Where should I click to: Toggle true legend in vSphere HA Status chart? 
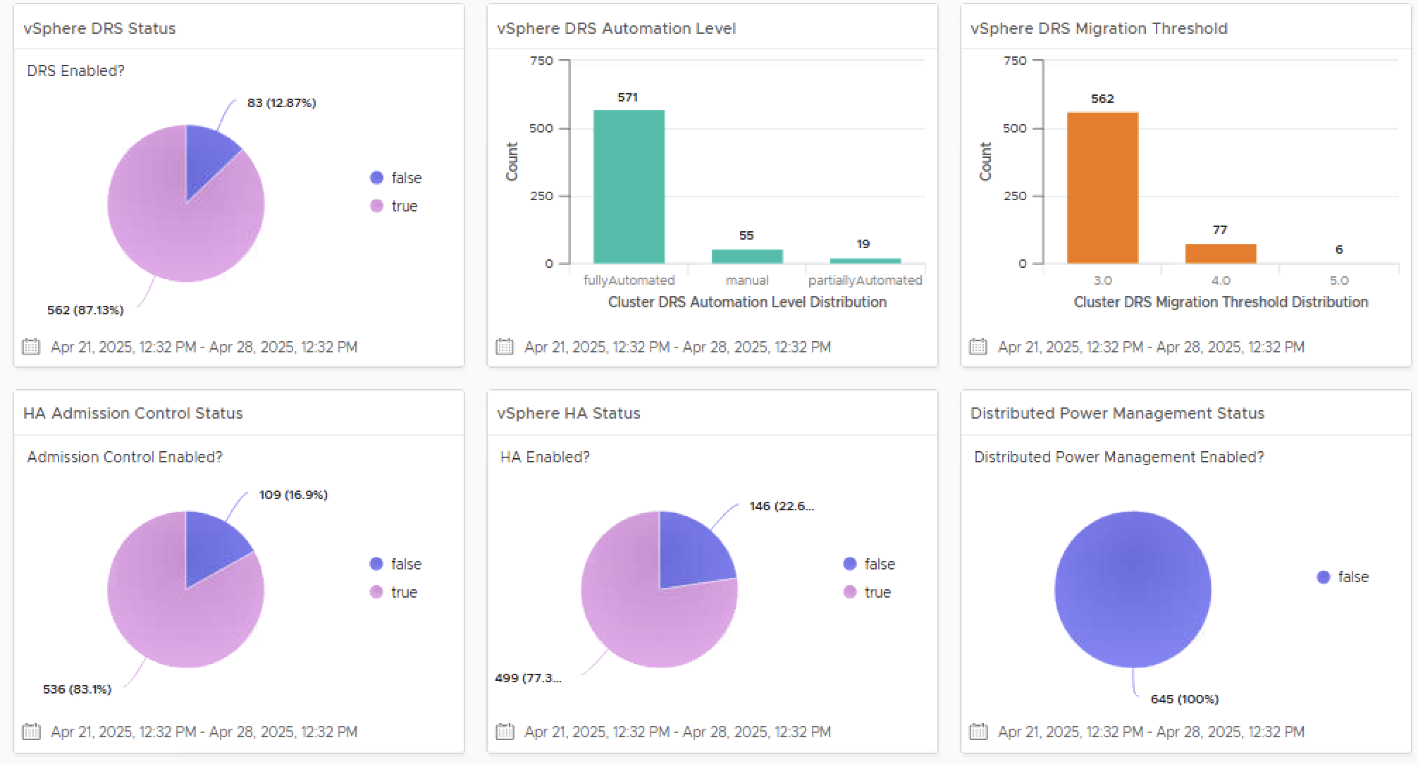click(868, 592)
